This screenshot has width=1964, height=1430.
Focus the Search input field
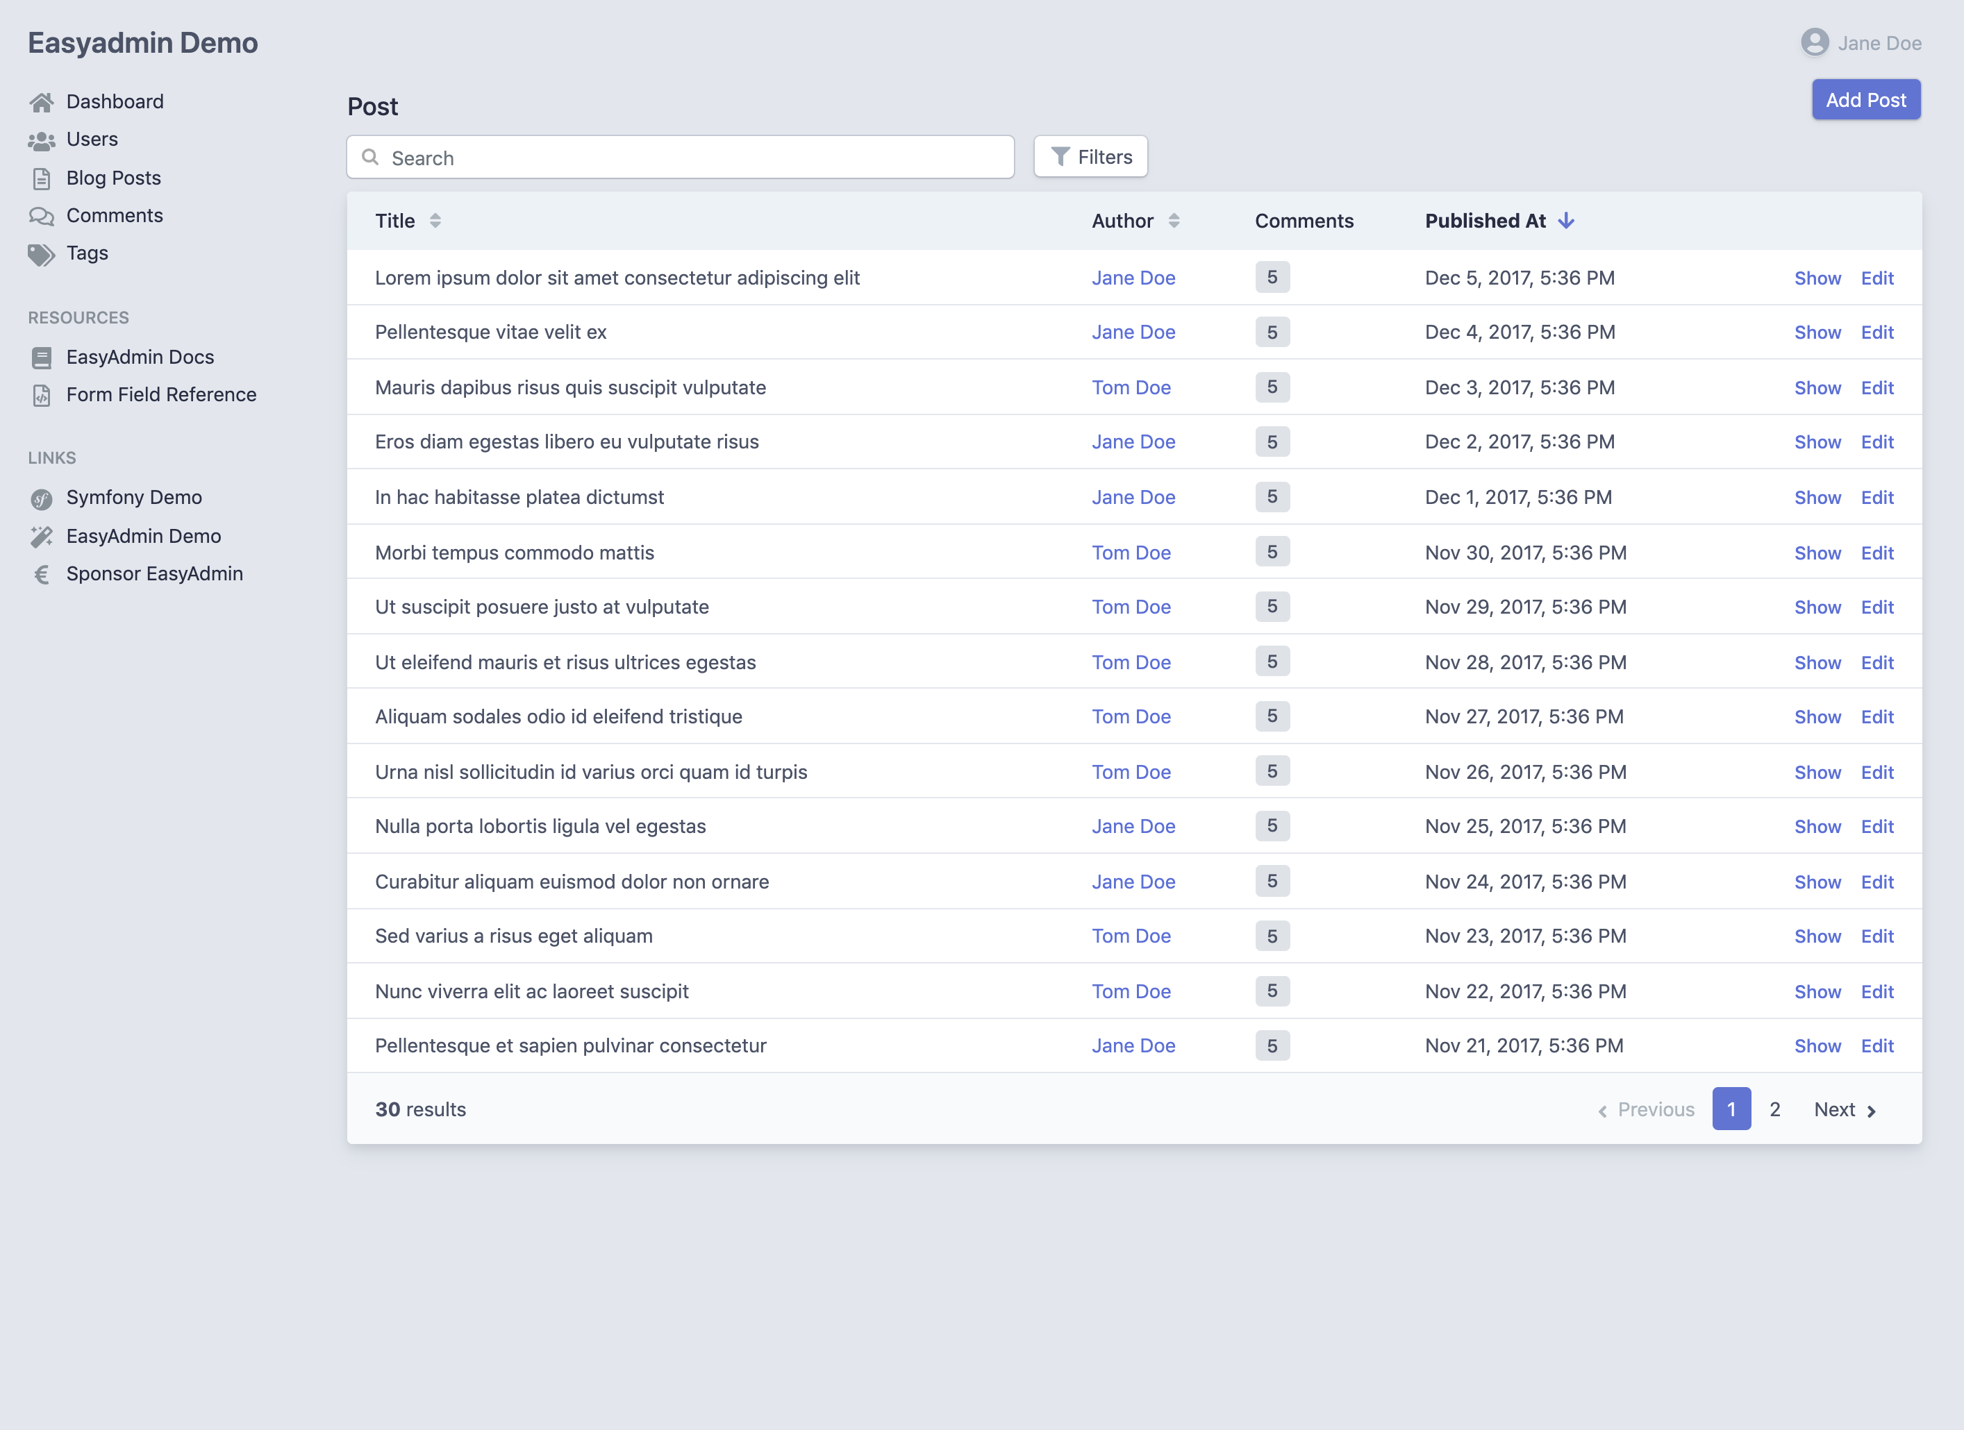(693, 158)
